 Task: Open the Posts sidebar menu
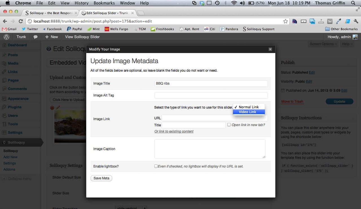(13, 55)
